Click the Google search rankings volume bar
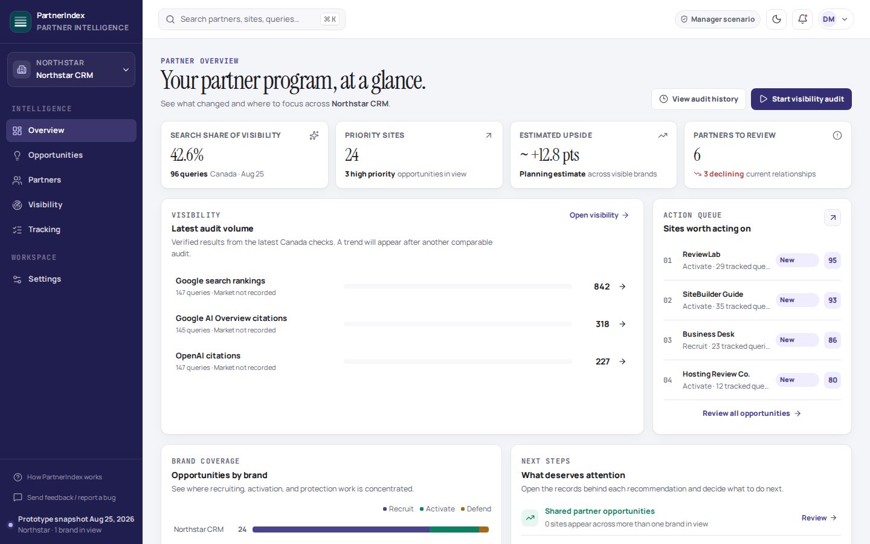 (x=457, y=287)
